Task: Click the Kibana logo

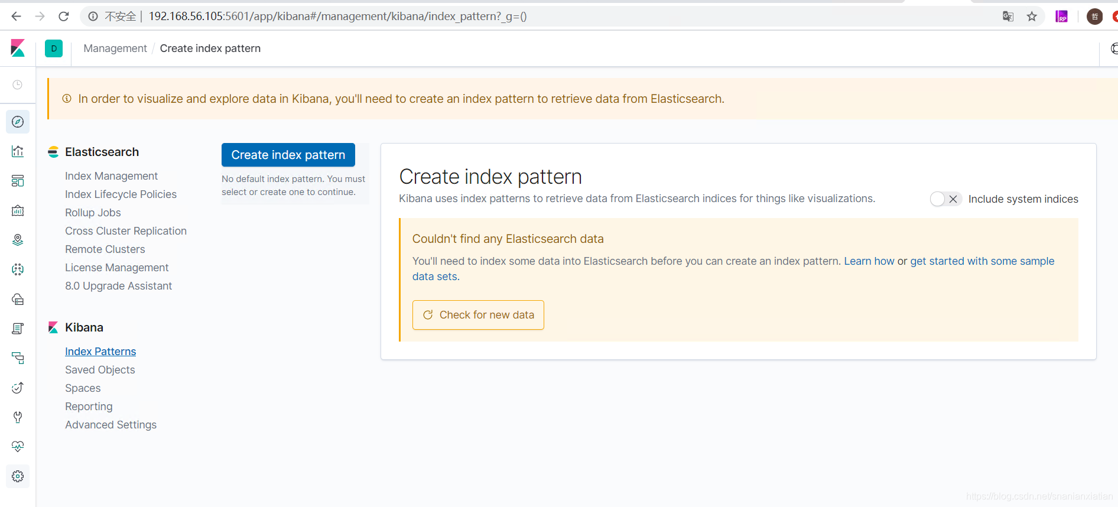Action: (x=18, y=48)
